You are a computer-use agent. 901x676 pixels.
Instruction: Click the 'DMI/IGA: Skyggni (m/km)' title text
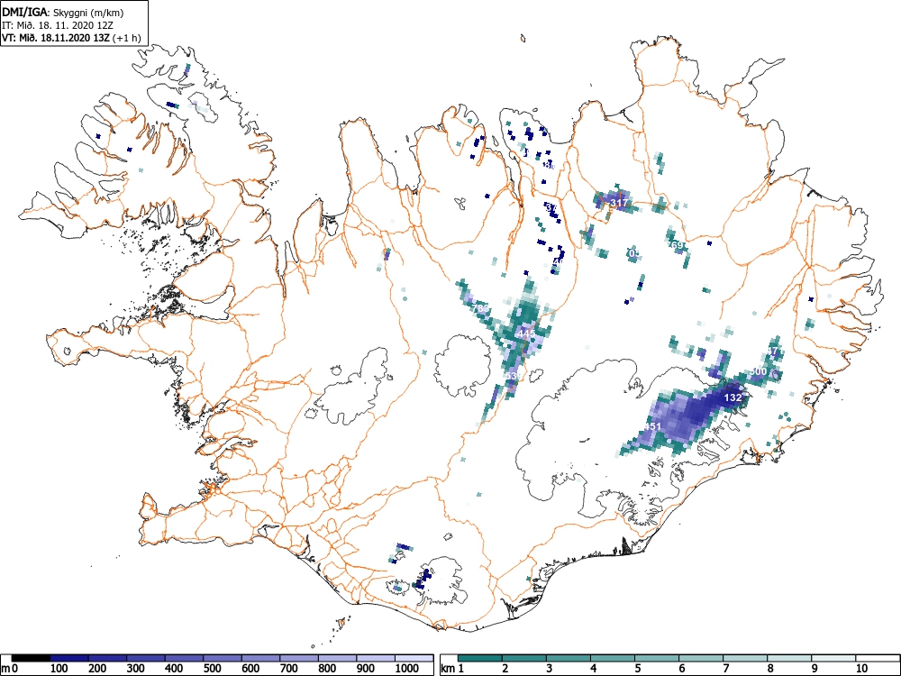coord(63,13)
